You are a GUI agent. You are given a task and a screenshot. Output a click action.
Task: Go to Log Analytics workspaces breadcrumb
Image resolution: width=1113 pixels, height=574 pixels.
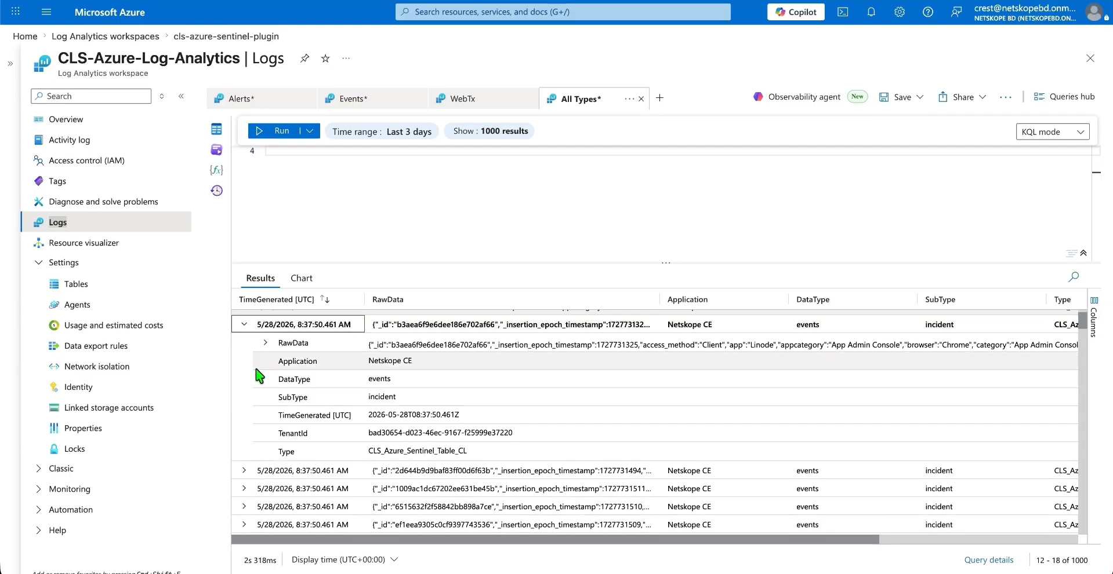coord(105,36)
